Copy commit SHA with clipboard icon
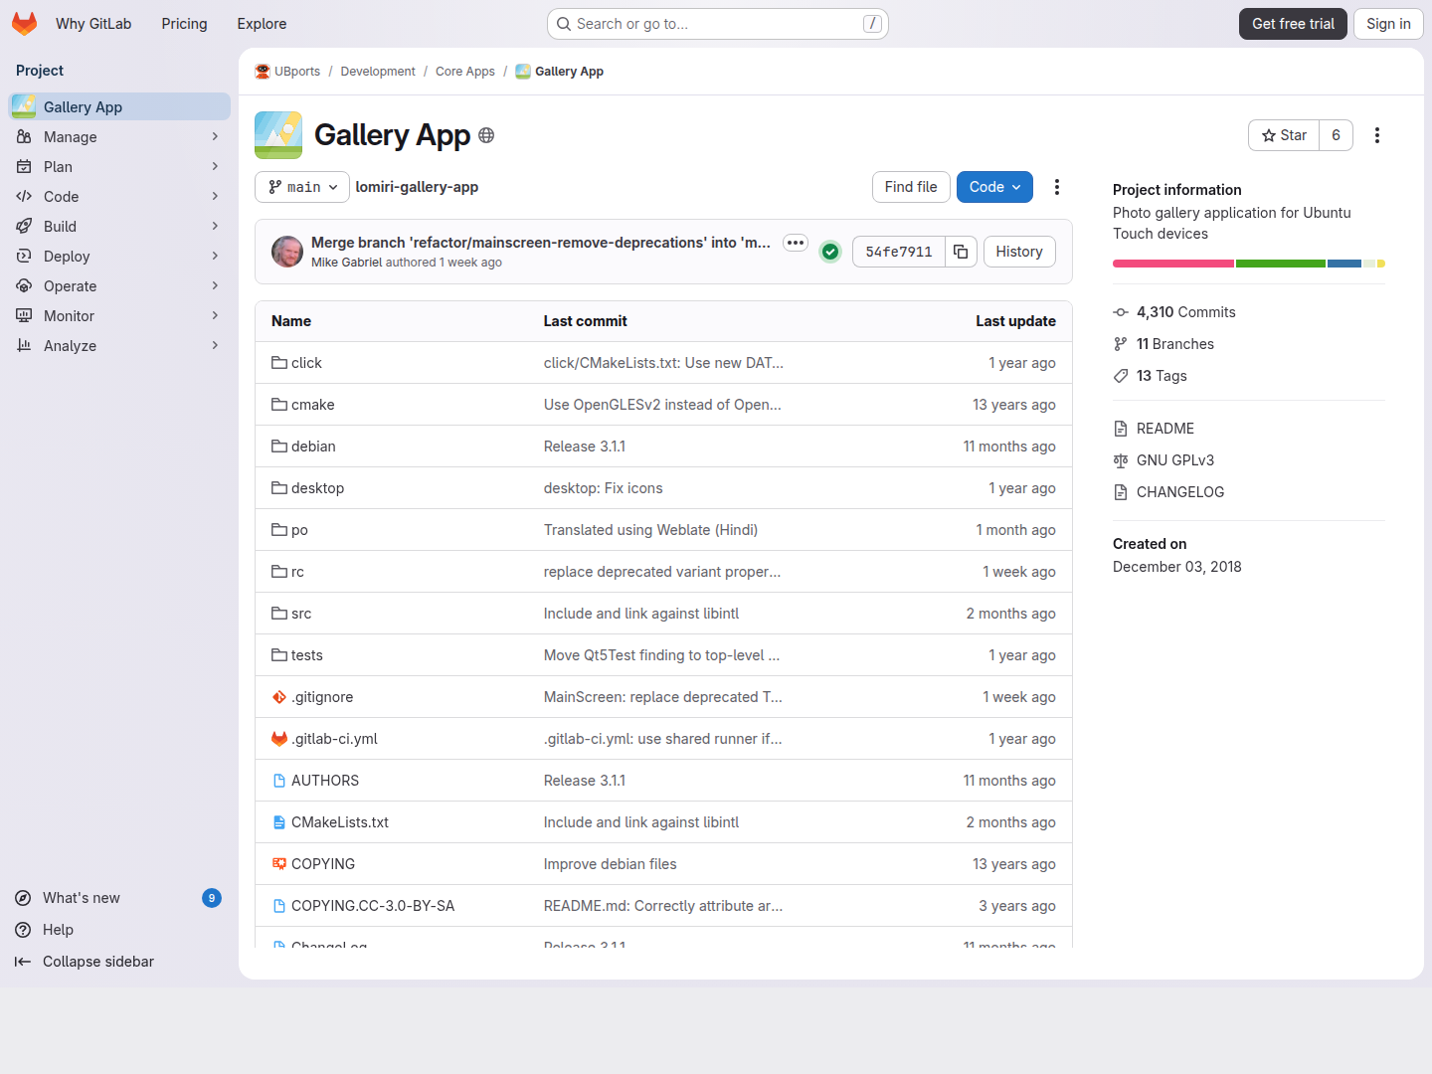Viewport: 1432px width, 1074px height. 961,252
